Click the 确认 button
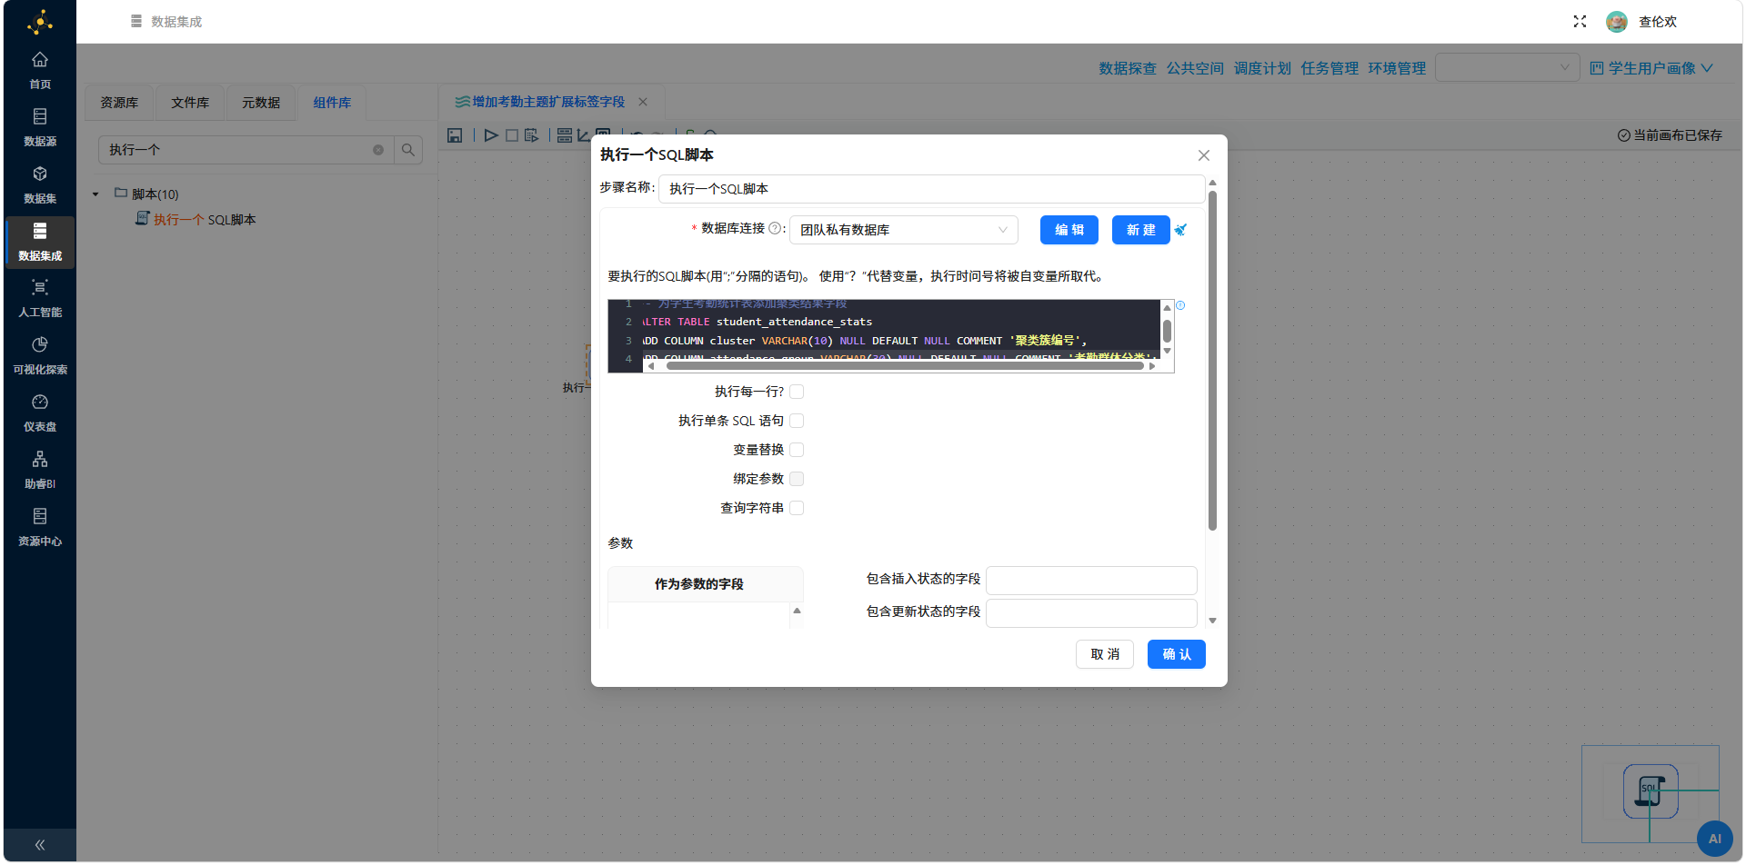This screenshot has height=865, width=1746. [1177, 654]
